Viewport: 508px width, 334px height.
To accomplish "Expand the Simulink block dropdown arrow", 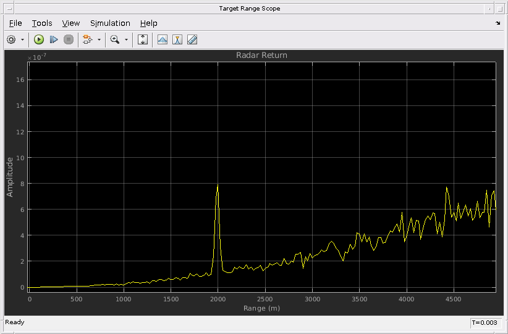I will 99,39.
